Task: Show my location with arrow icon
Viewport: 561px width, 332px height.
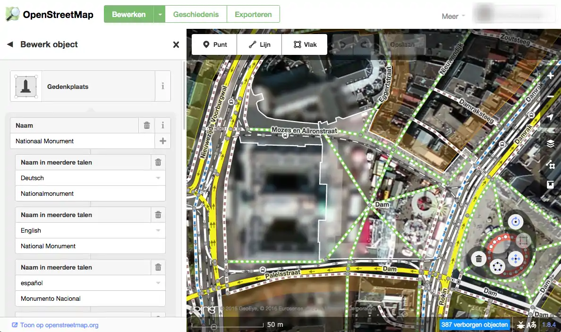Action: click(550, 118)
